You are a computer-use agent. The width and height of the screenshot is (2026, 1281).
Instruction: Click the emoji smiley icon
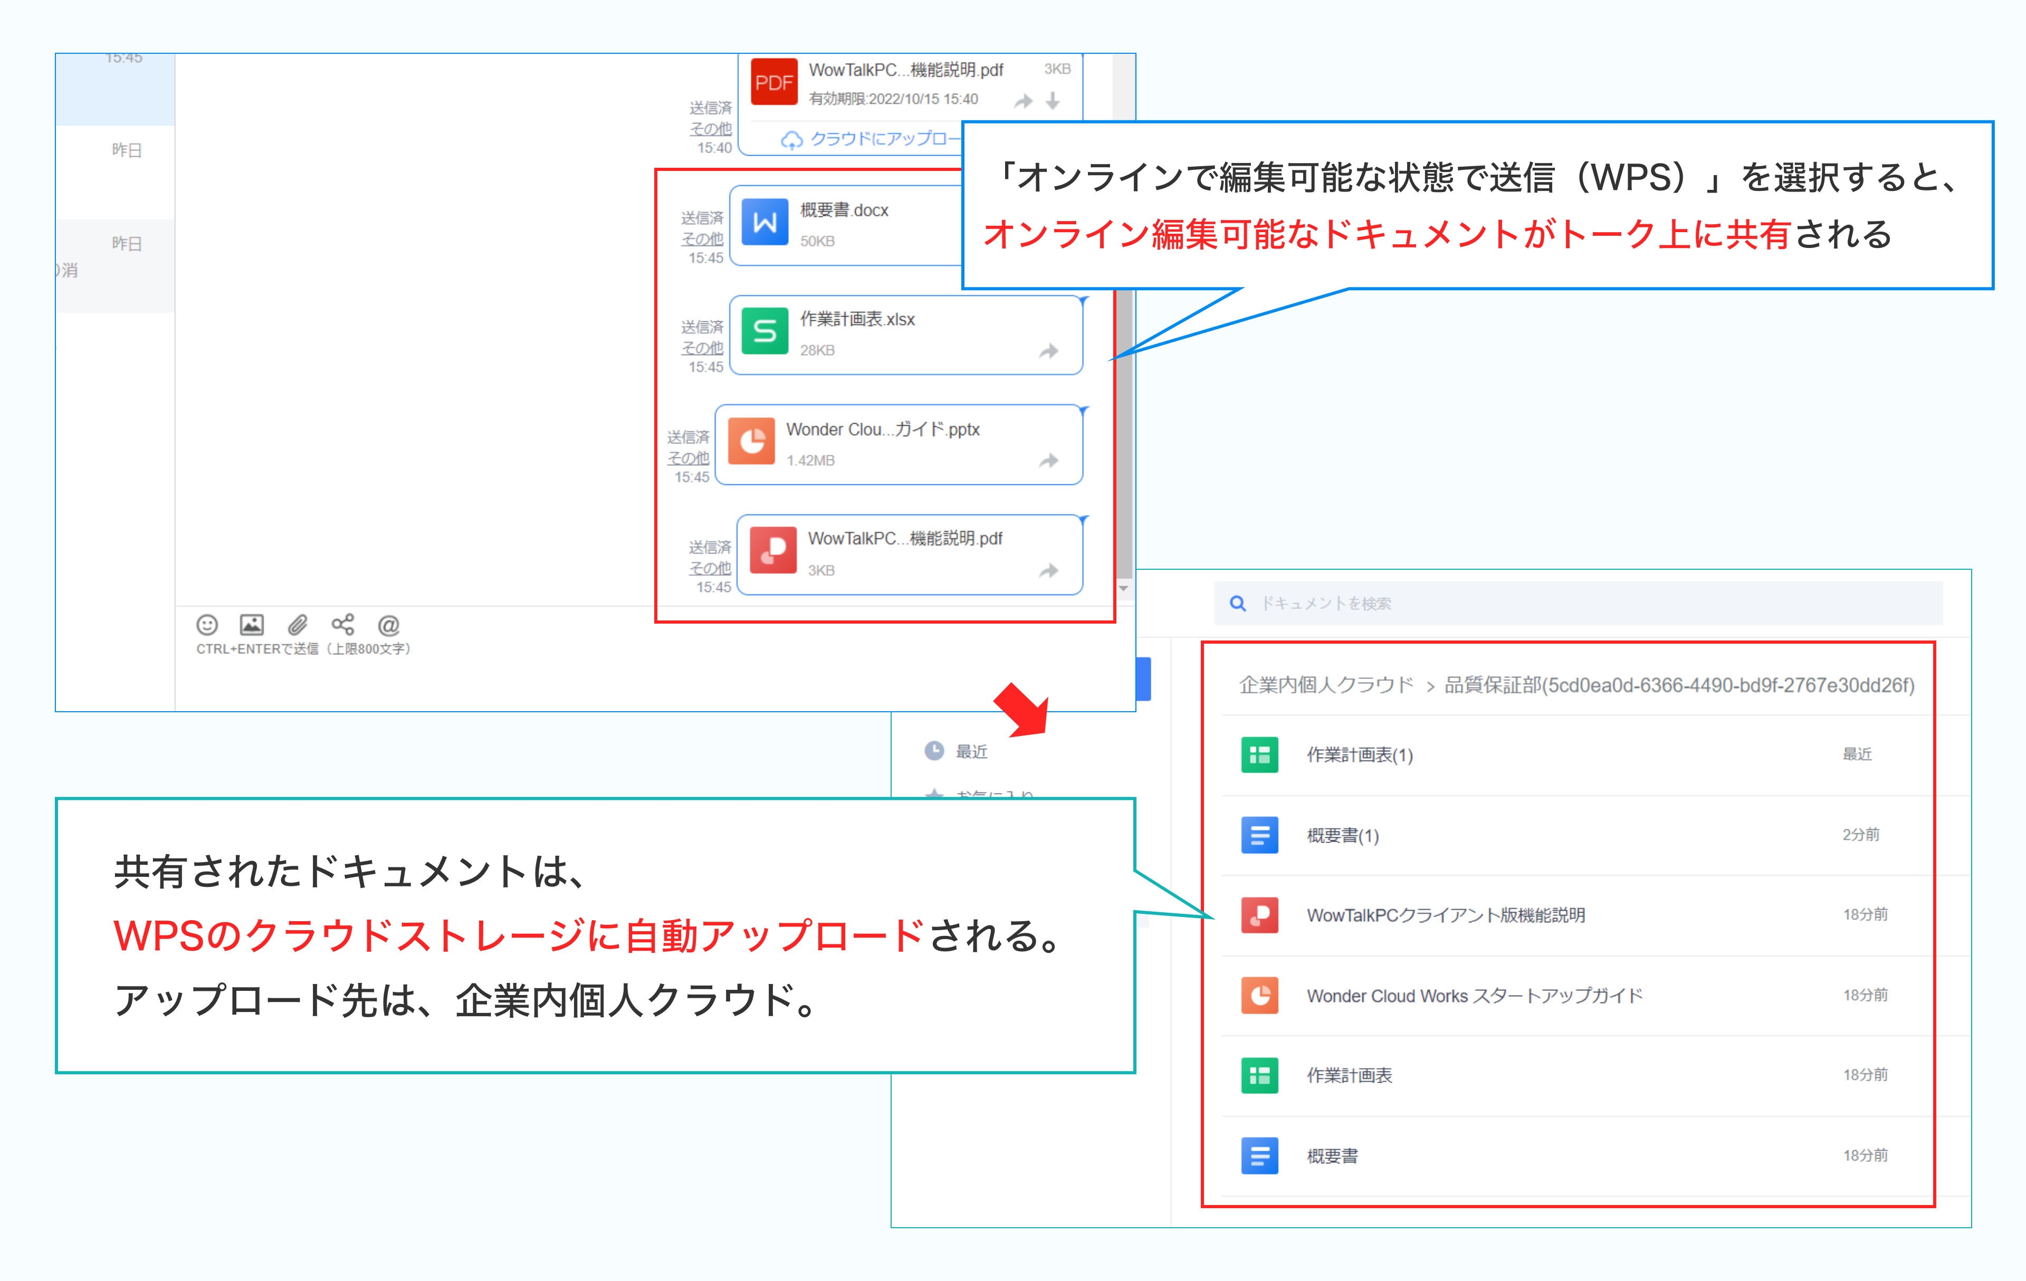pos(207,625)
